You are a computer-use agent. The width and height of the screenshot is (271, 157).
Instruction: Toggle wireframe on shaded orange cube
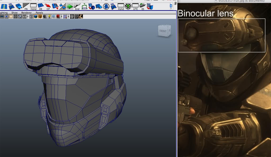click(40, 17)
